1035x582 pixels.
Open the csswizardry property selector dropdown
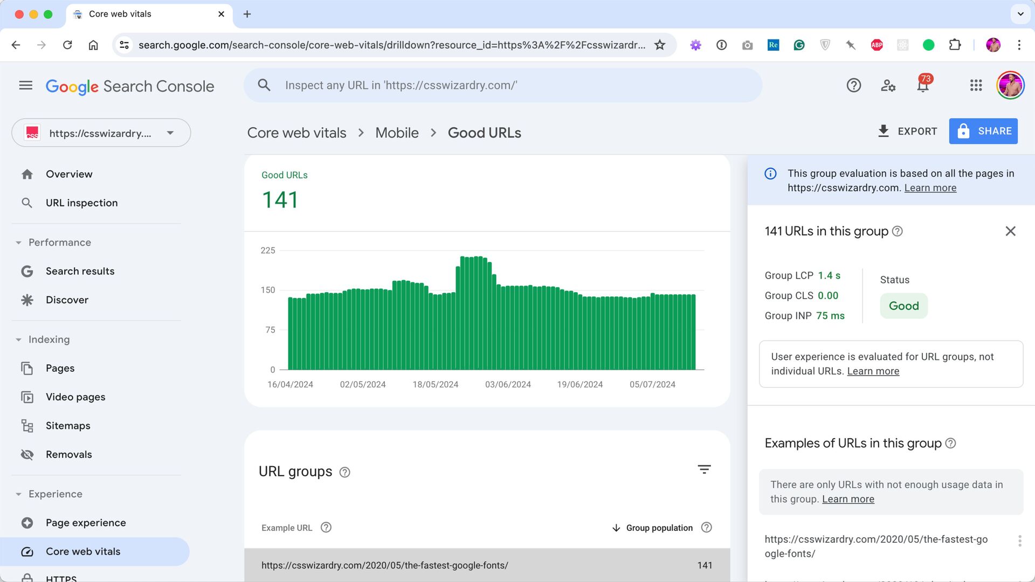pos(101,133)
